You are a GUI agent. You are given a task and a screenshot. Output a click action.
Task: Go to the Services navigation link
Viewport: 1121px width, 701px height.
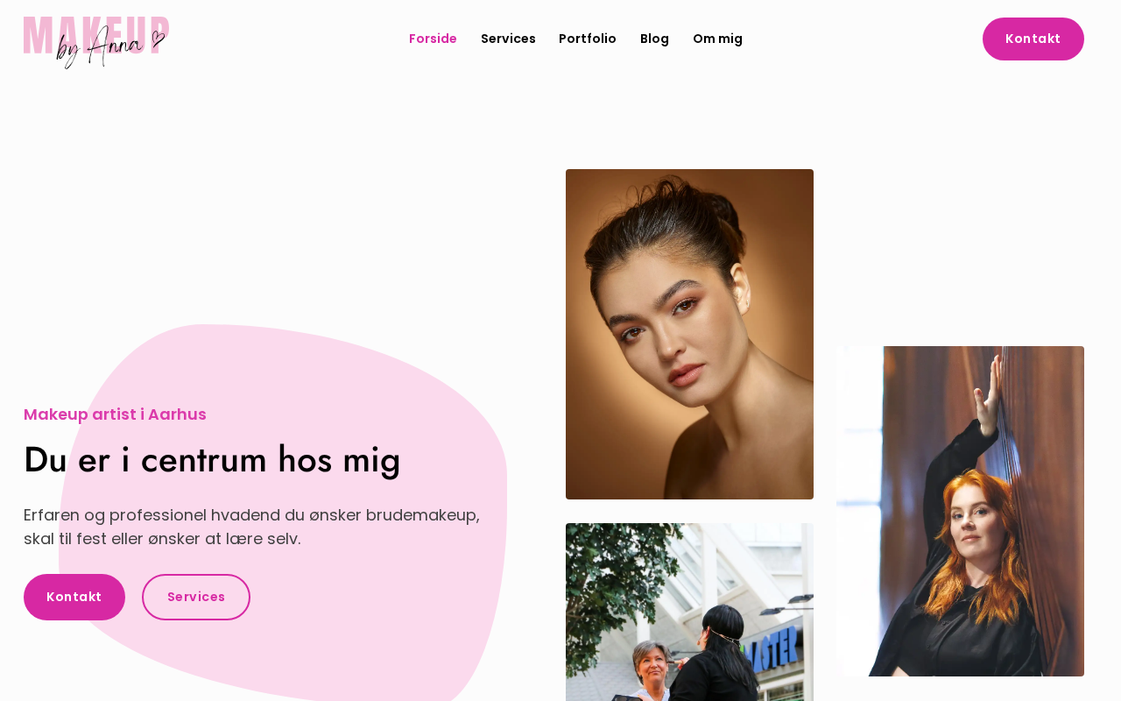[508, 39]
